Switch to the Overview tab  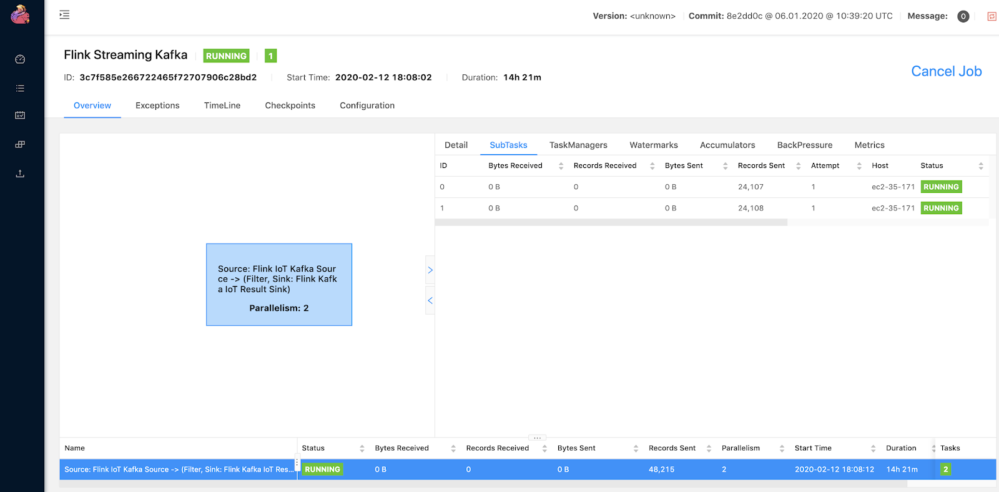[x=92, y=106]
